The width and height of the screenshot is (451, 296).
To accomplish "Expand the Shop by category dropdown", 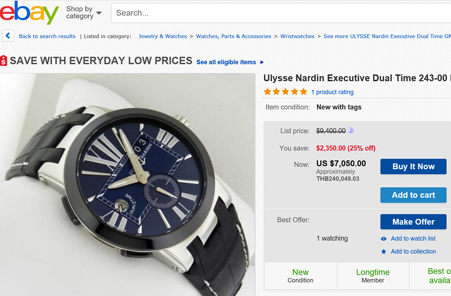I will click(84, 12).
